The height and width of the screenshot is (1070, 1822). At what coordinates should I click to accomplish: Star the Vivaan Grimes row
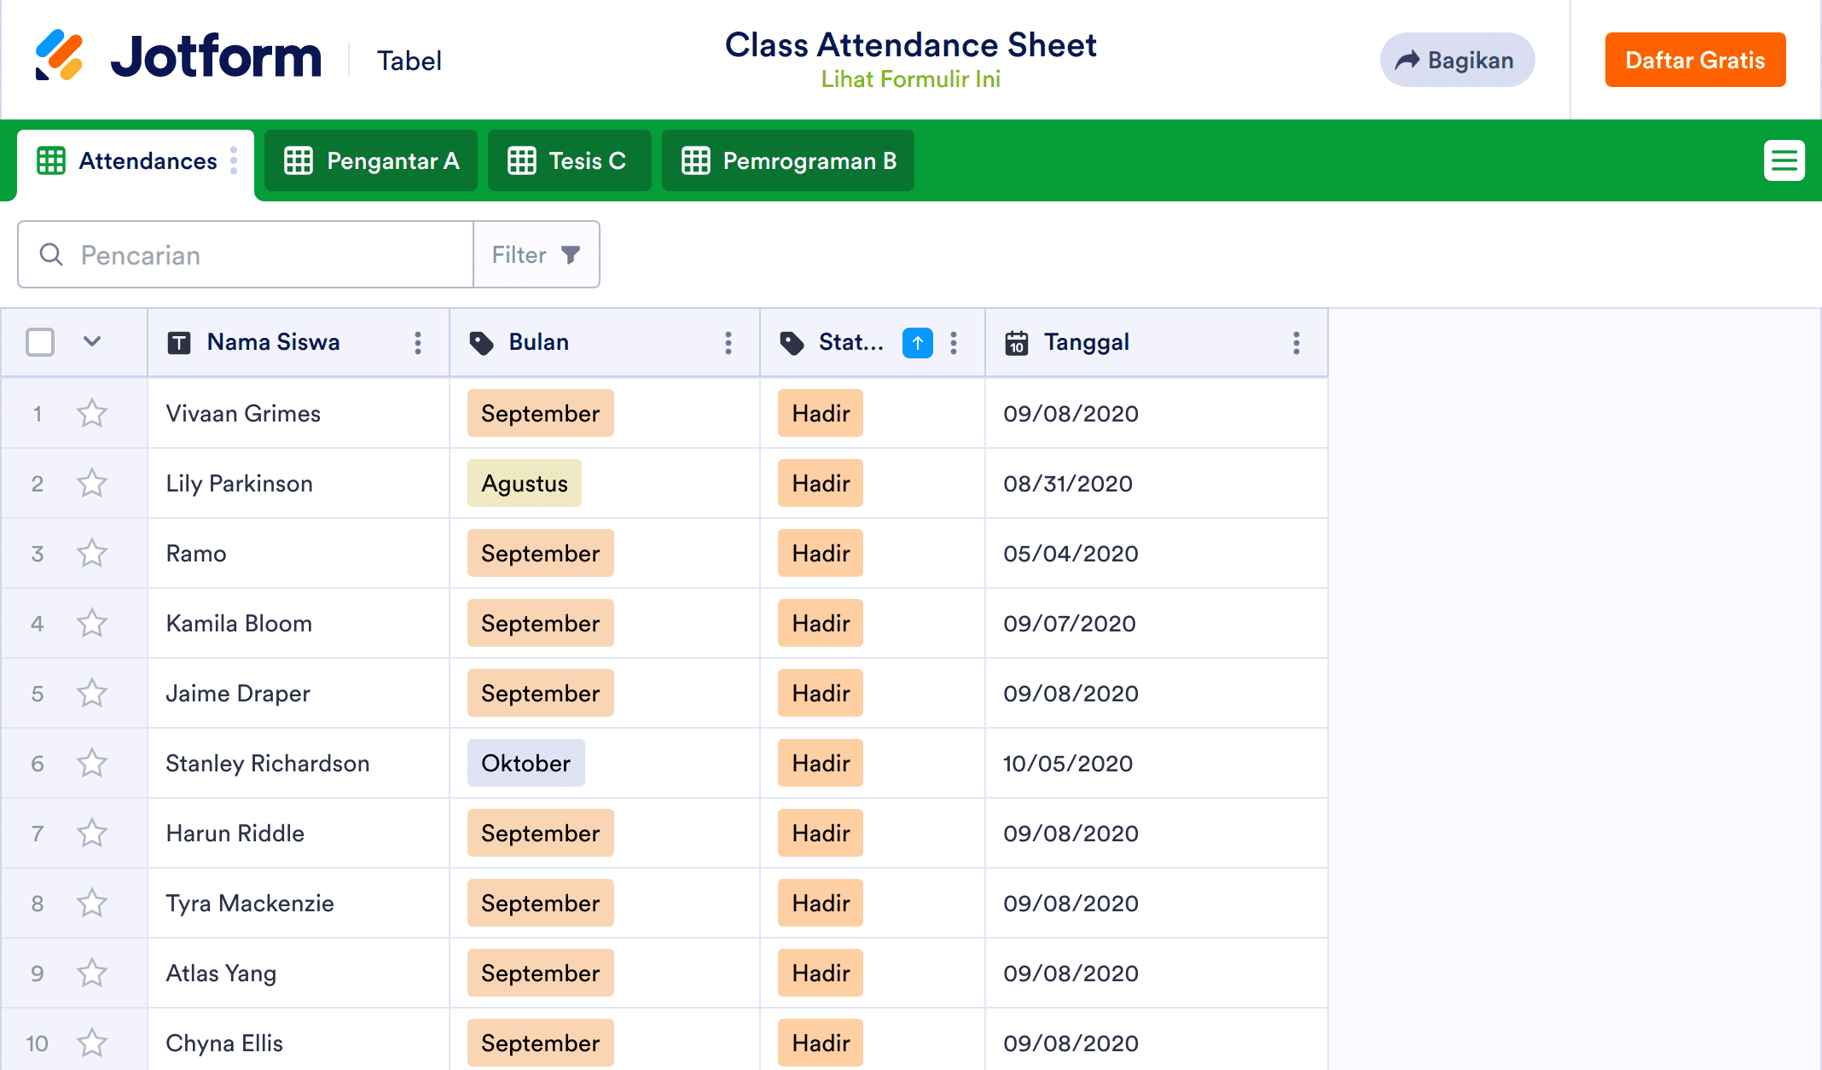pos(91,413)
